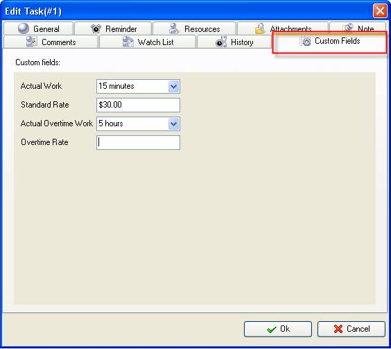Click the Note pushpin icon
391x349 pixels.
point(348,28)
